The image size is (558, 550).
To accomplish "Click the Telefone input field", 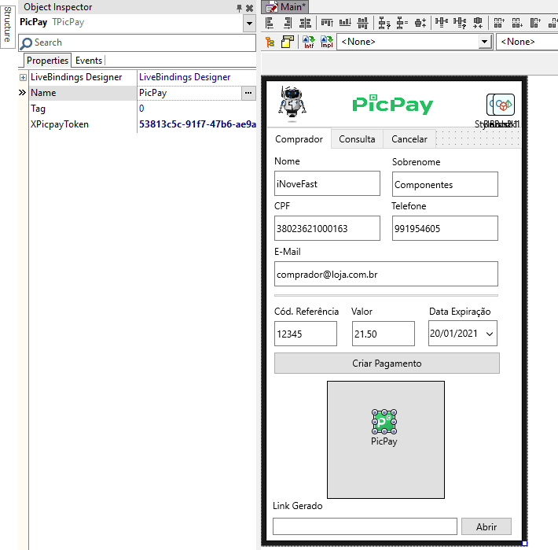I will [445, 228].
